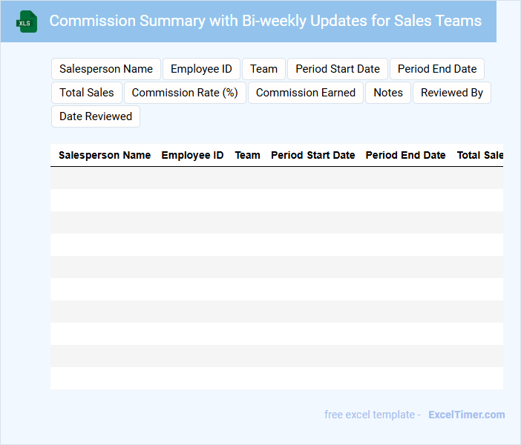521x445 pixels.
Task: Open the ExcelTimer.com link
Action: tap(467, 415)
